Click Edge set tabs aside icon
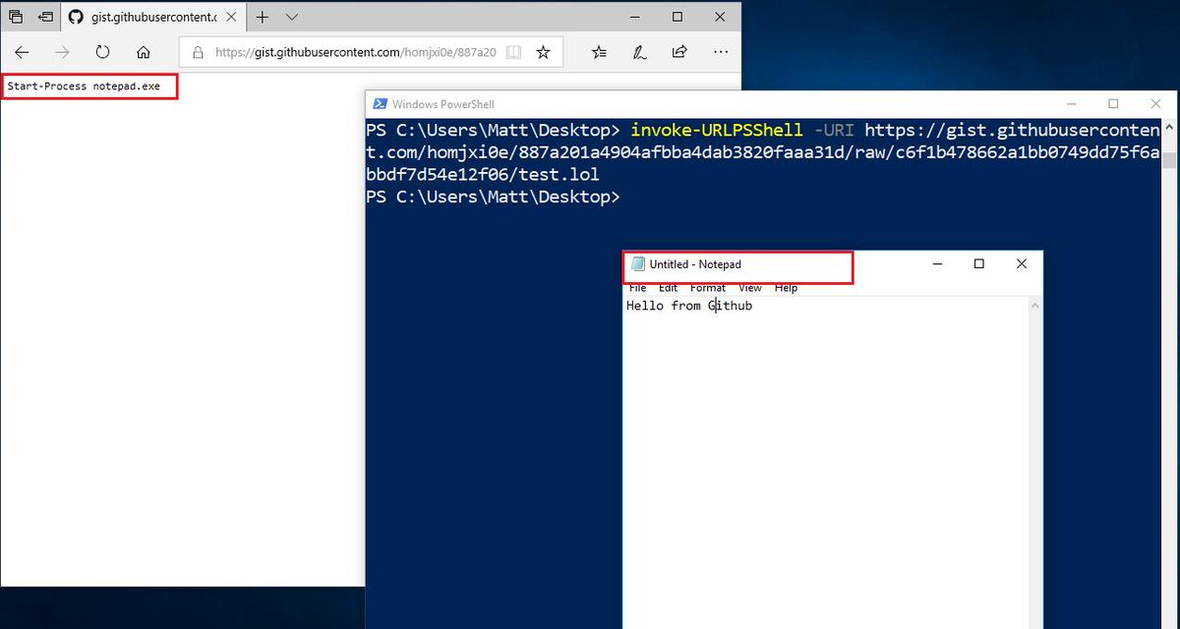 (45, 17)
